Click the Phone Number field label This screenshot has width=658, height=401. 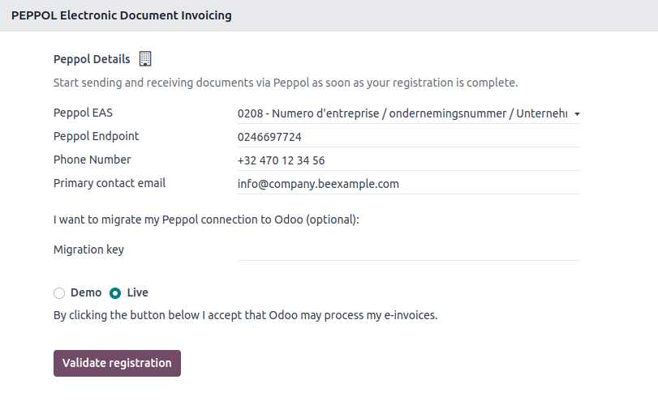pyautogui.click(x=92, y=160)
